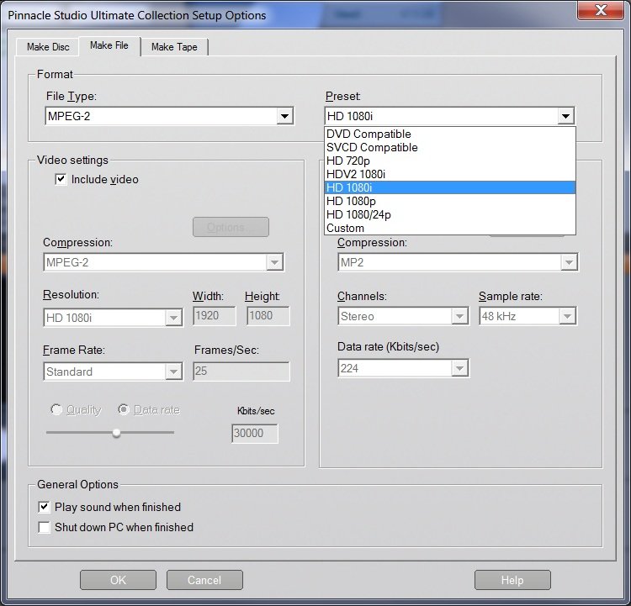631x606 pixels.
Task: Select the HD 1080p preset
Action: (x=450, y=201)
